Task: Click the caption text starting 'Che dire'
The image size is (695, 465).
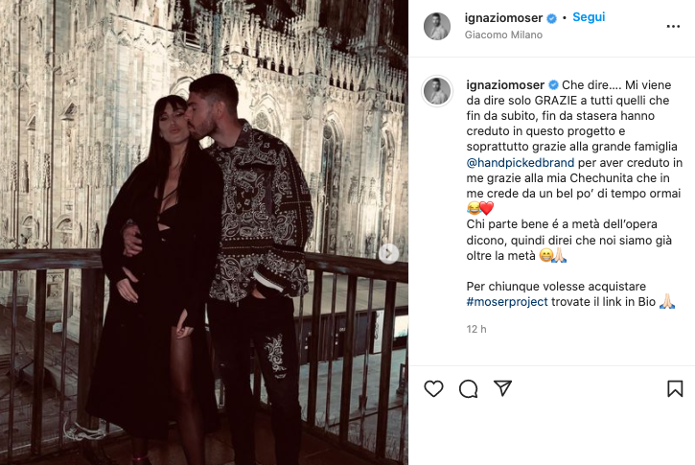Action: 574,171
